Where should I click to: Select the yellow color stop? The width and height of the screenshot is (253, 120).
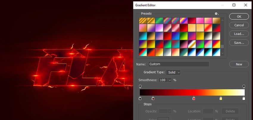point(221,98)
